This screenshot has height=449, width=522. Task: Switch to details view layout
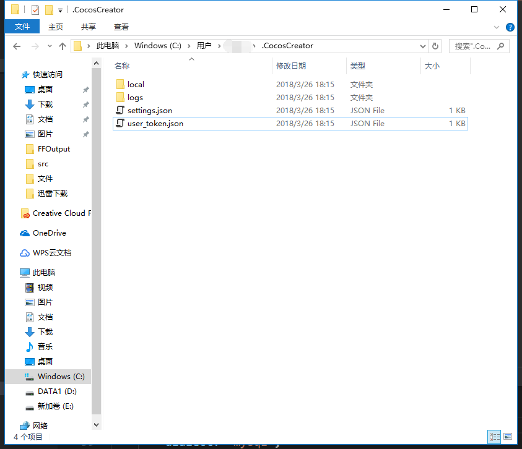(494, 437)
